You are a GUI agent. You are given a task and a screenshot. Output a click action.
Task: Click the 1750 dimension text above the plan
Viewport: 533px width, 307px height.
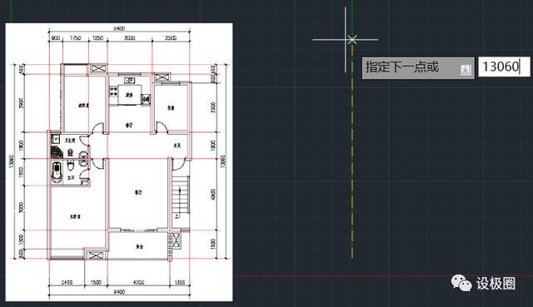(76, 38)
